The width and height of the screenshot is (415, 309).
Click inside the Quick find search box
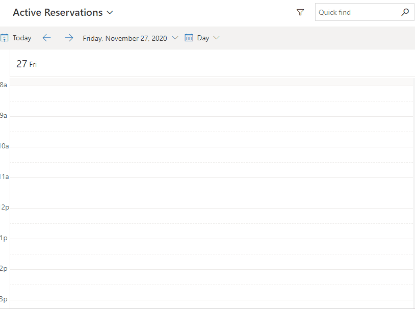tap(357, 12)
